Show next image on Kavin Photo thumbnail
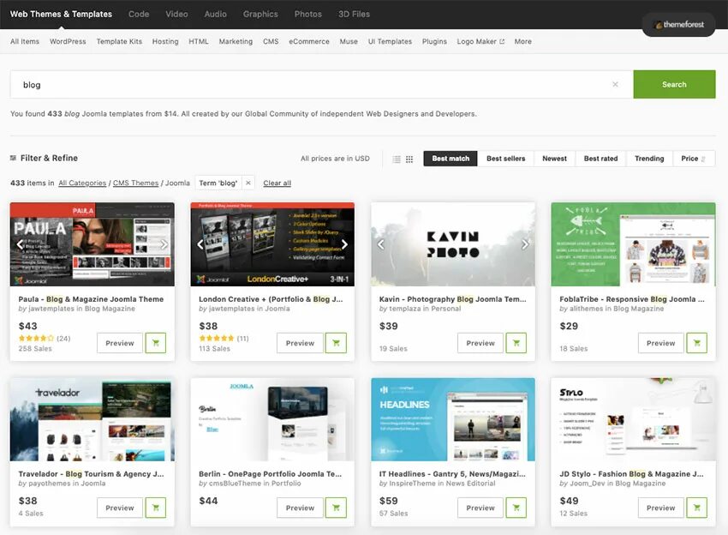728x535 pixels. click(525, 244)
